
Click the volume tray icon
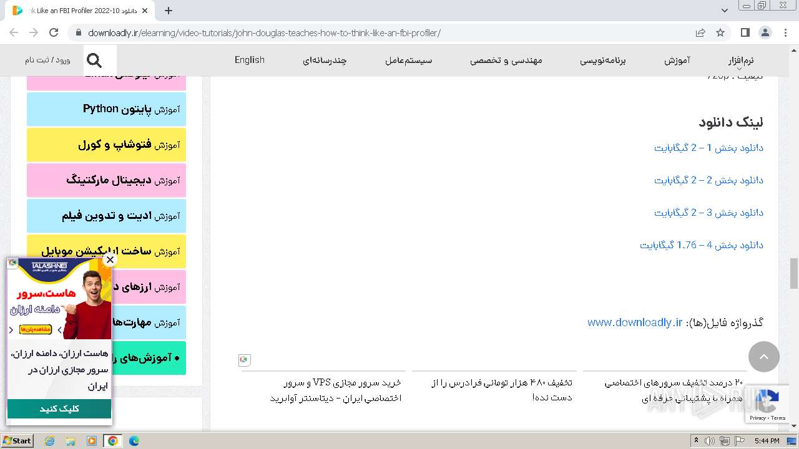point(710,441)
